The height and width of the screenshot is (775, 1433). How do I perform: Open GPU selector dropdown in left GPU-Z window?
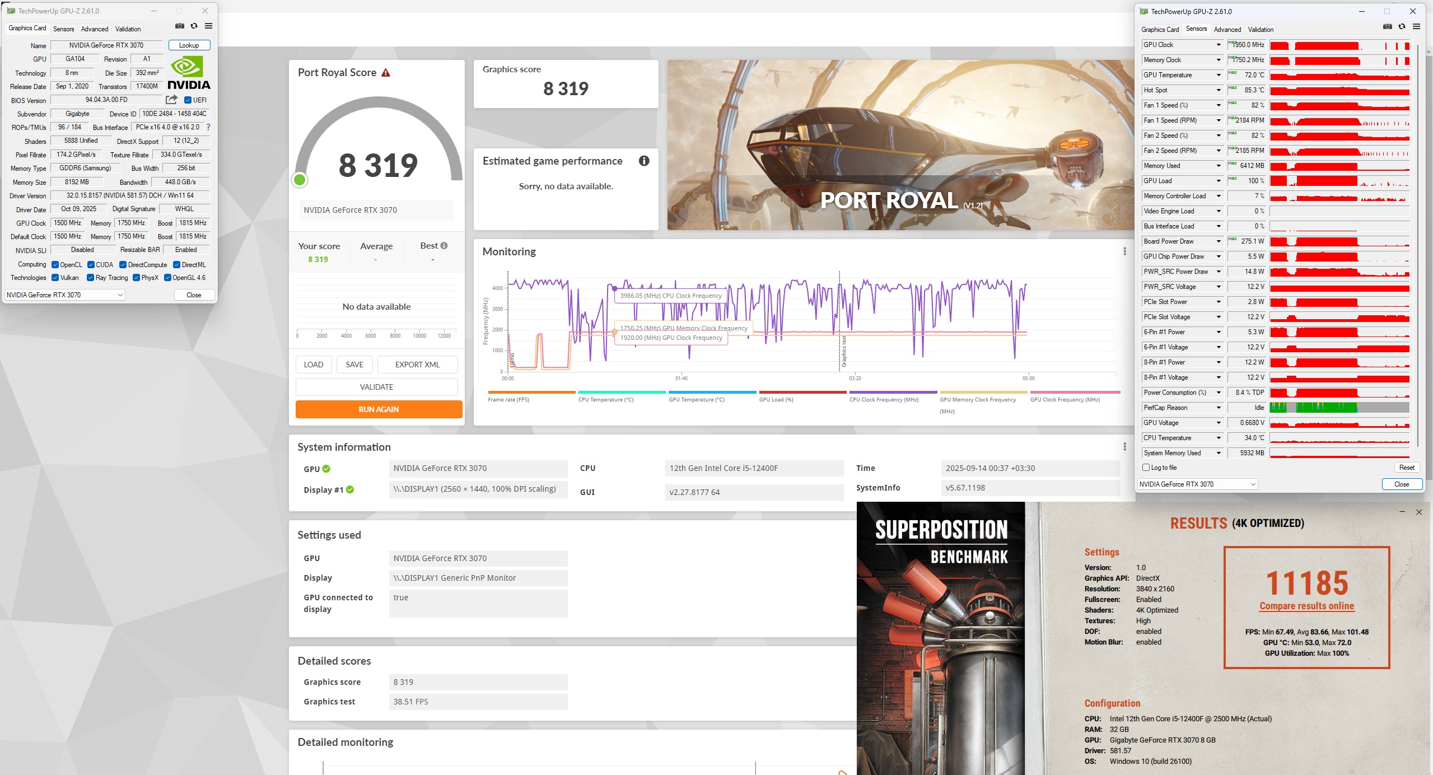click(x=64, y=295)
